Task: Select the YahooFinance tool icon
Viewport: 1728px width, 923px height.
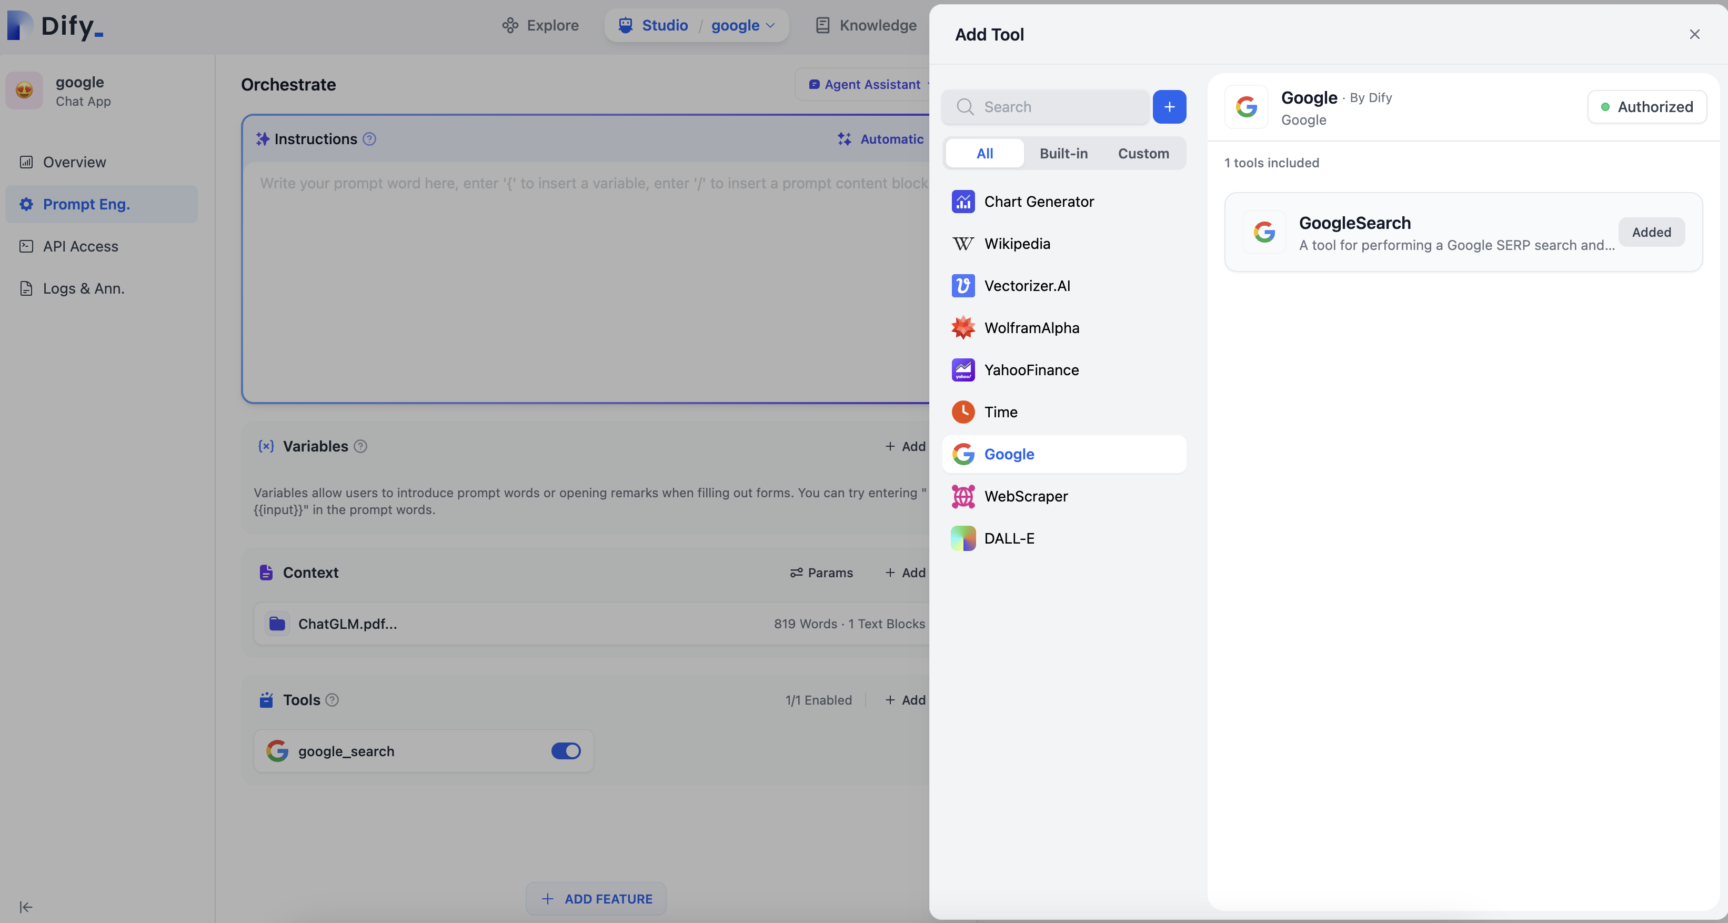Action: click(962, 369)
